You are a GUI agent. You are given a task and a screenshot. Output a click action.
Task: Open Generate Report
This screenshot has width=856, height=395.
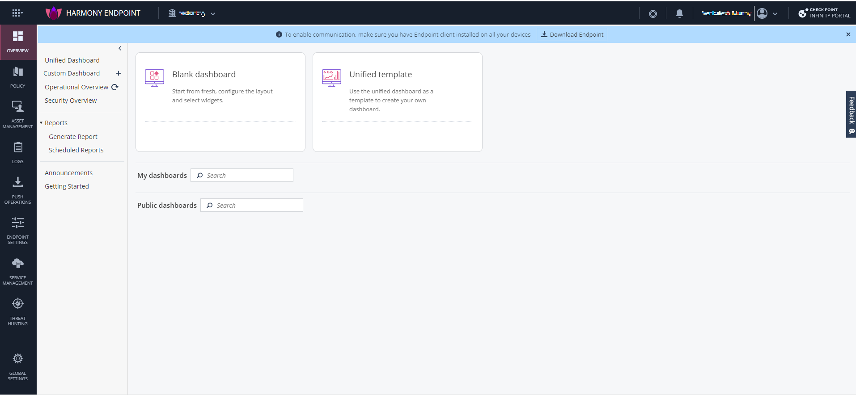(x=73, y=137)
